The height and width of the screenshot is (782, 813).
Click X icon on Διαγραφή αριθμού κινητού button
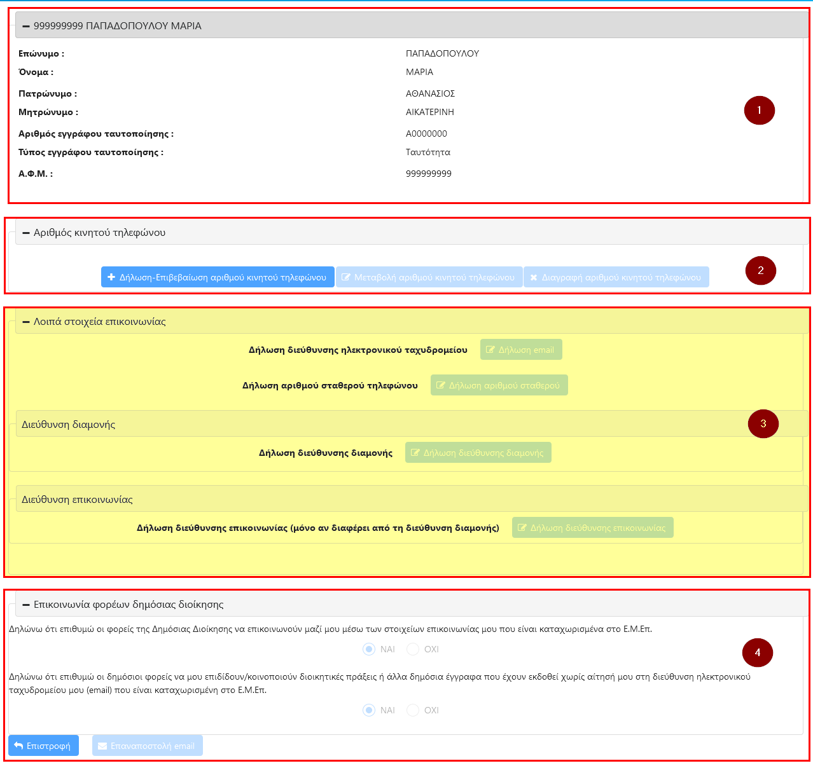pos(534,277)
